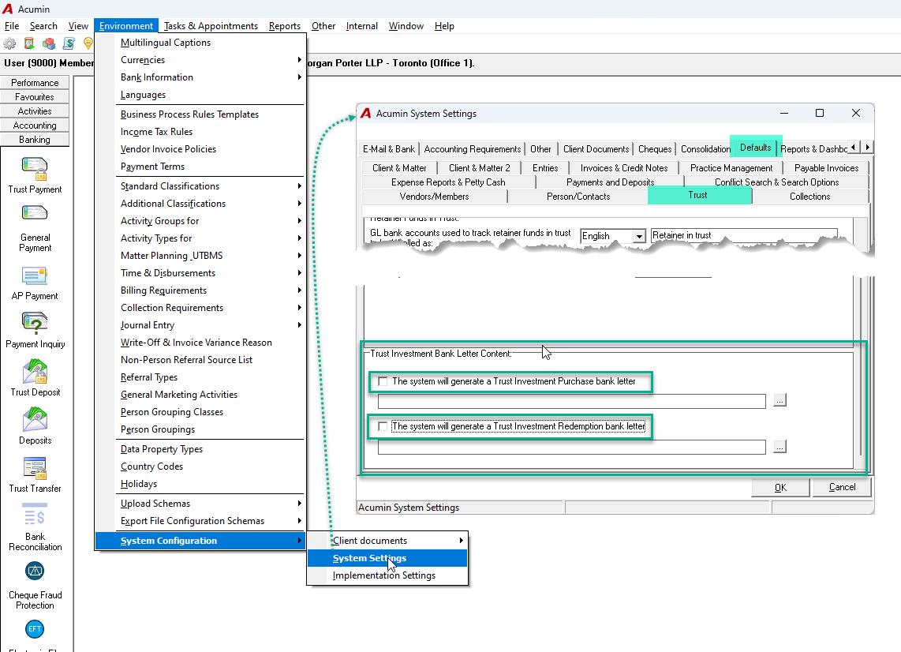Click the Redemption bank letter path field
901x652 pixels.
[572, 447]
